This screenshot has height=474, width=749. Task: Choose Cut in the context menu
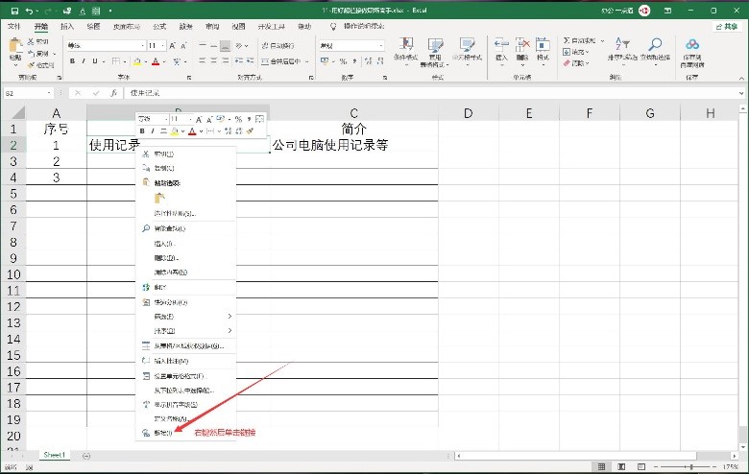[186, 154]
